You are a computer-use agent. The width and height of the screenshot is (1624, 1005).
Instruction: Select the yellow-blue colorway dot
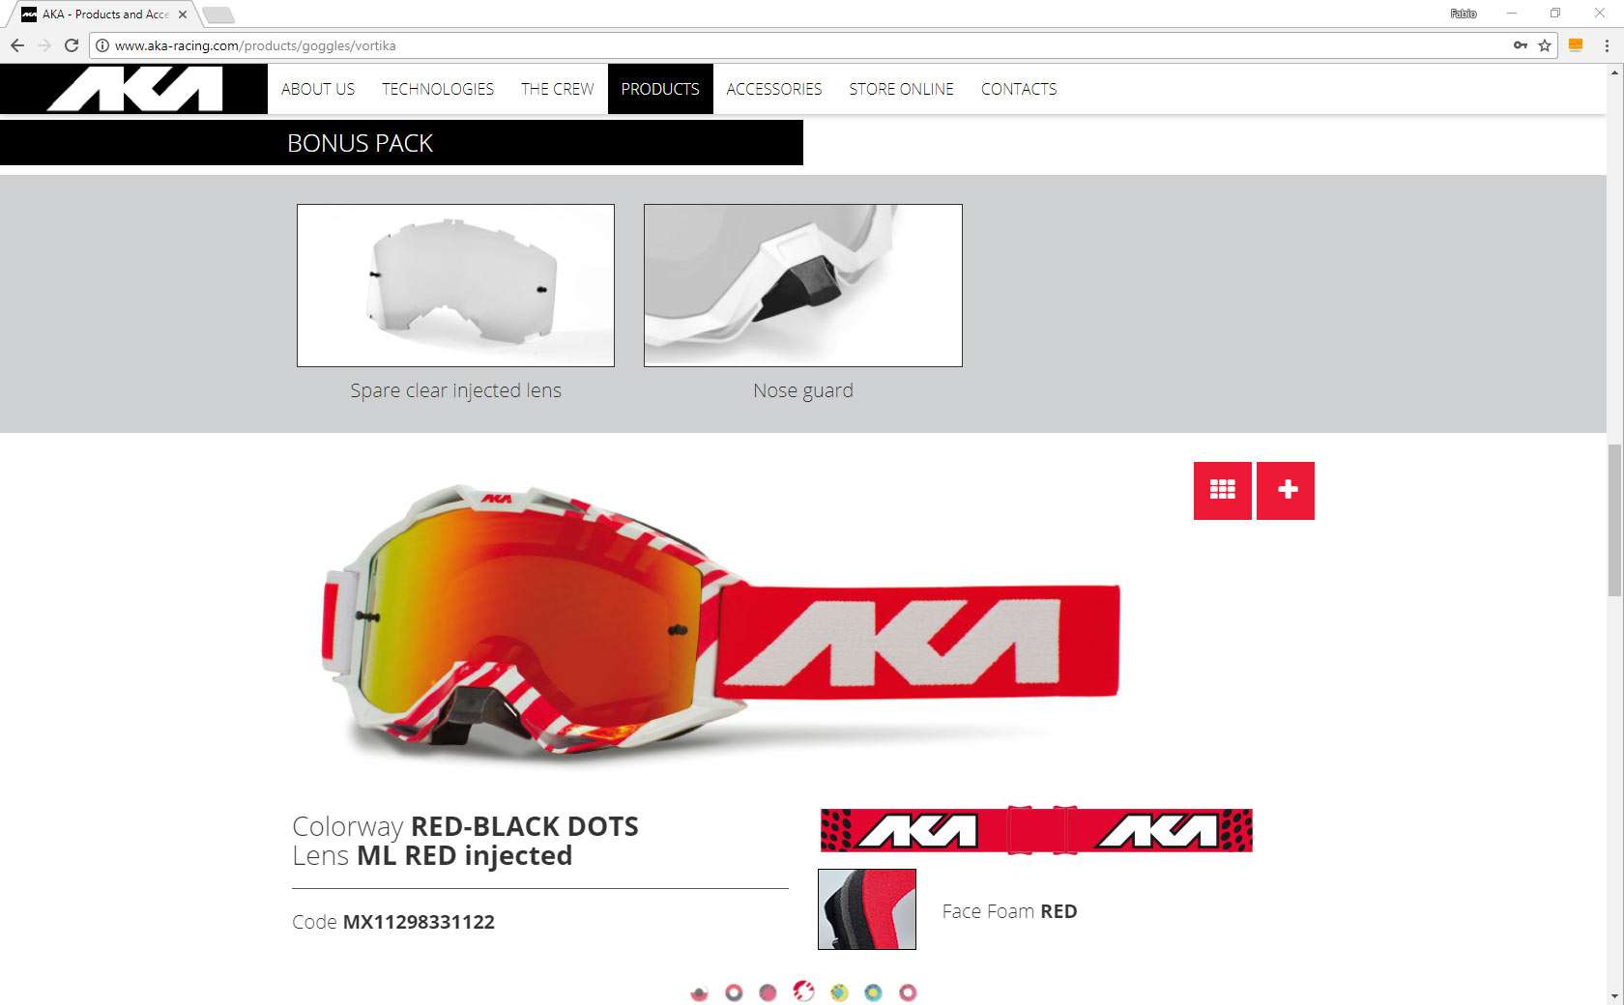click(x=839, y=992)
